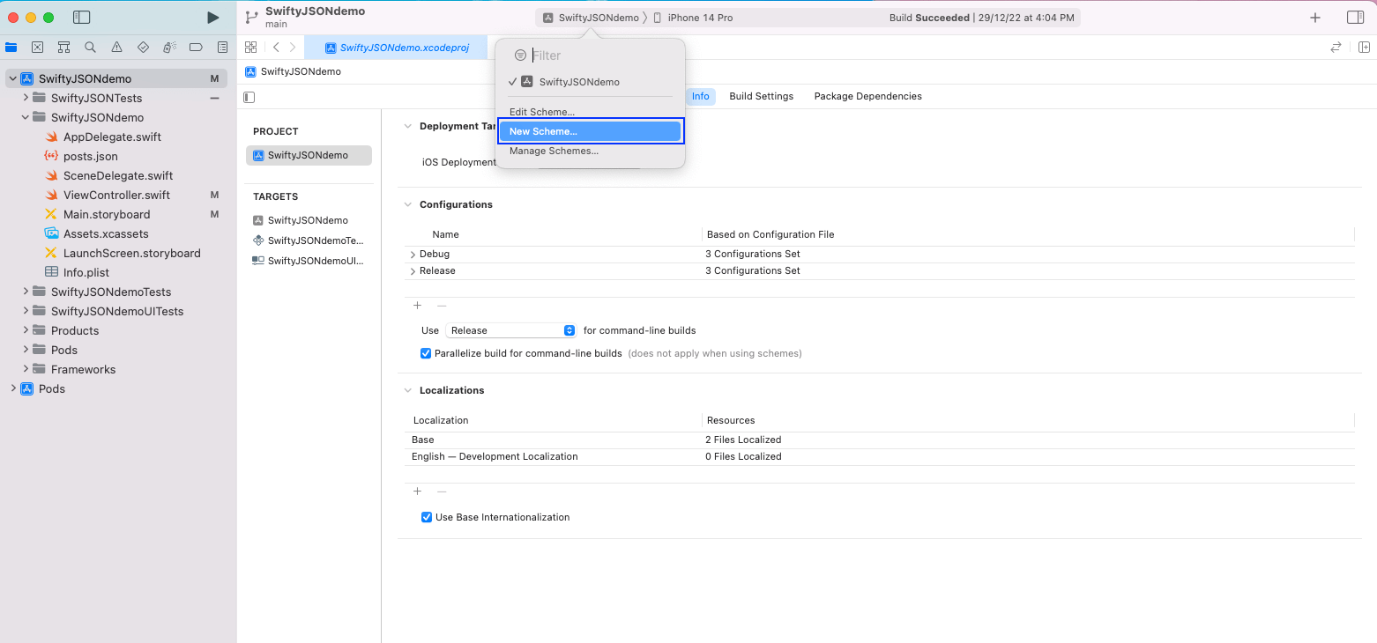1377x643 pixels.
Task: Choose New Scheme… from the popup
Action: [x=589, y=131]
